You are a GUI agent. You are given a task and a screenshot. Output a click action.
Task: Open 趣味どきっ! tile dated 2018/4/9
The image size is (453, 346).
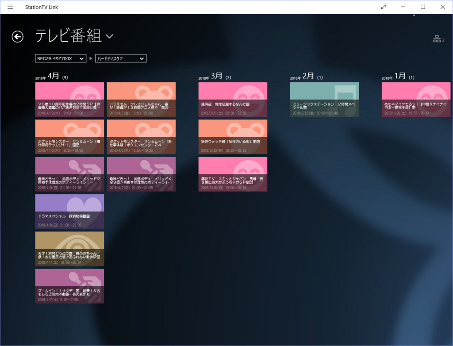(x=69, y=174)
